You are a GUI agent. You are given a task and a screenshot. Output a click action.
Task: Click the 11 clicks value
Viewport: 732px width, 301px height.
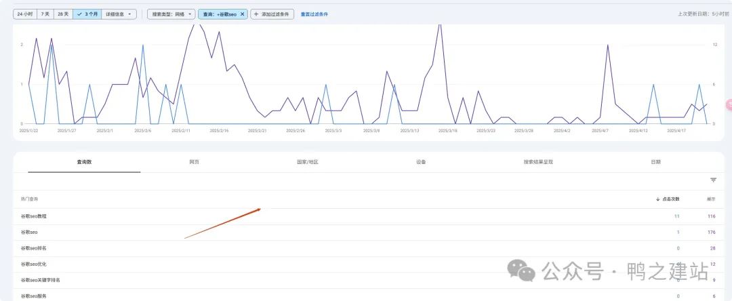[x=677, y=216]
